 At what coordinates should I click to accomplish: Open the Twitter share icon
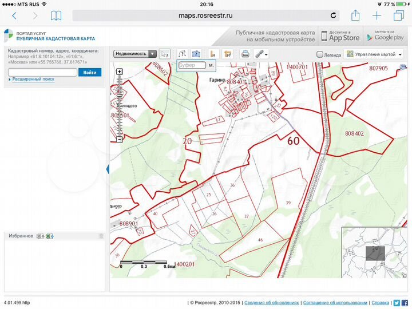click(x=396, y=303)
